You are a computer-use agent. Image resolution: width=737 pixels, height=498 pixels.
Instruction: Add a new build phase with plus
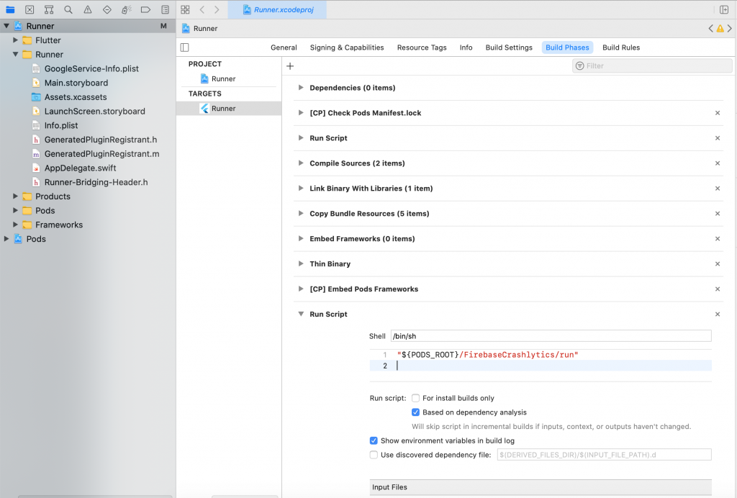tap(290, 66)
